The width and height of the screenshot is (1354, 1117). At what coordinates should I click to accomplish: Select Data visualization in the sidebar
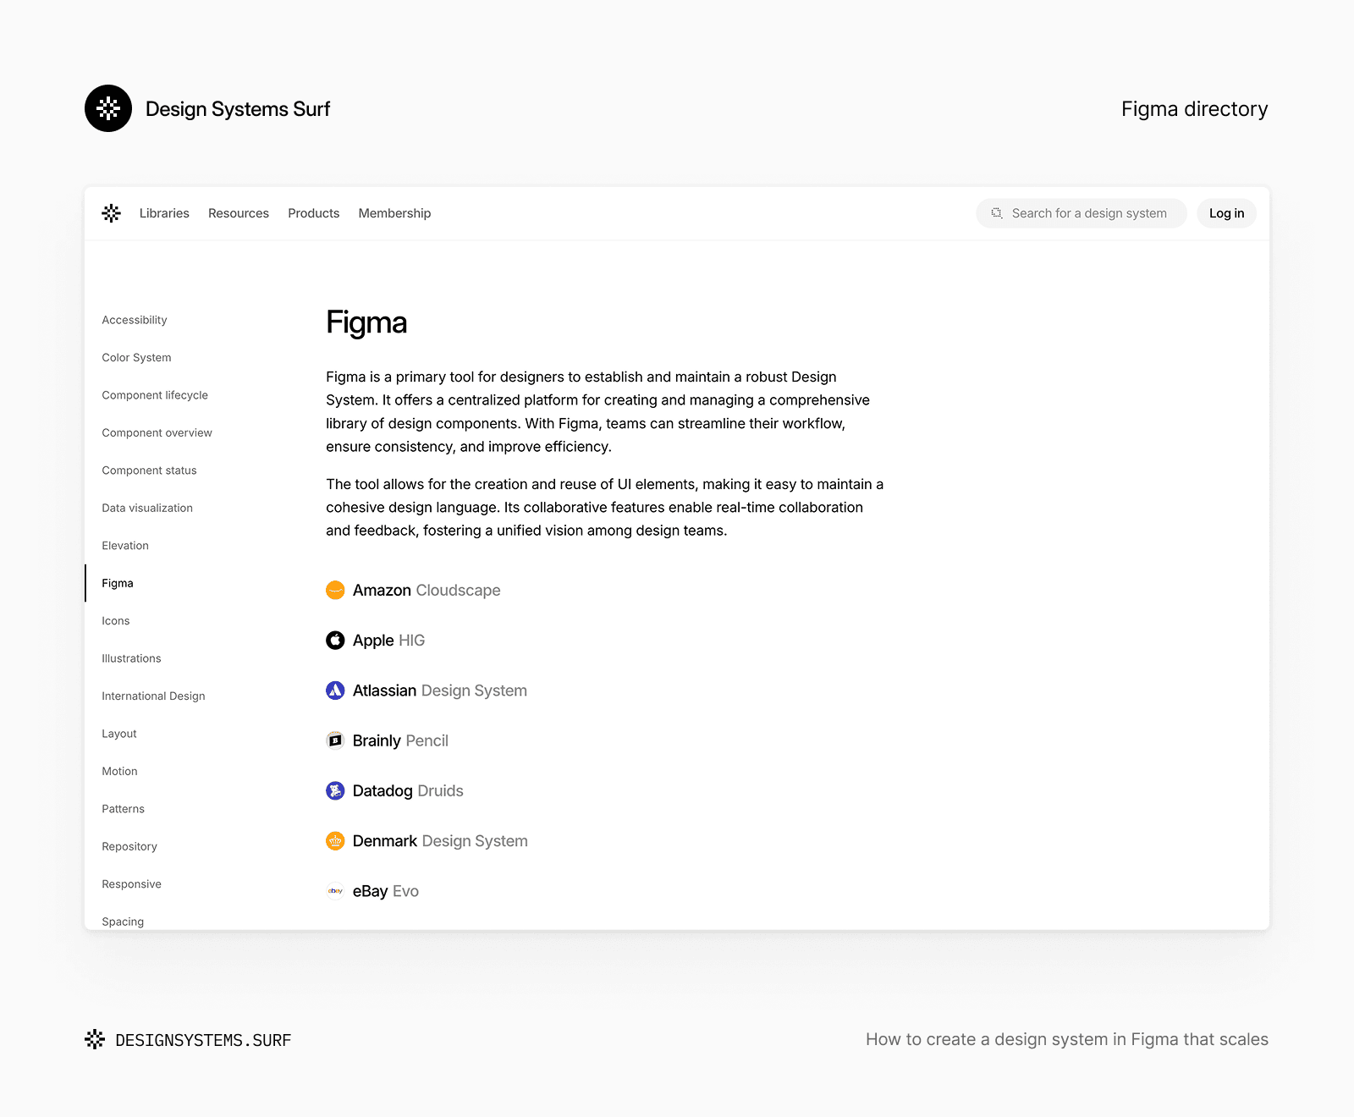coord(147,508)
